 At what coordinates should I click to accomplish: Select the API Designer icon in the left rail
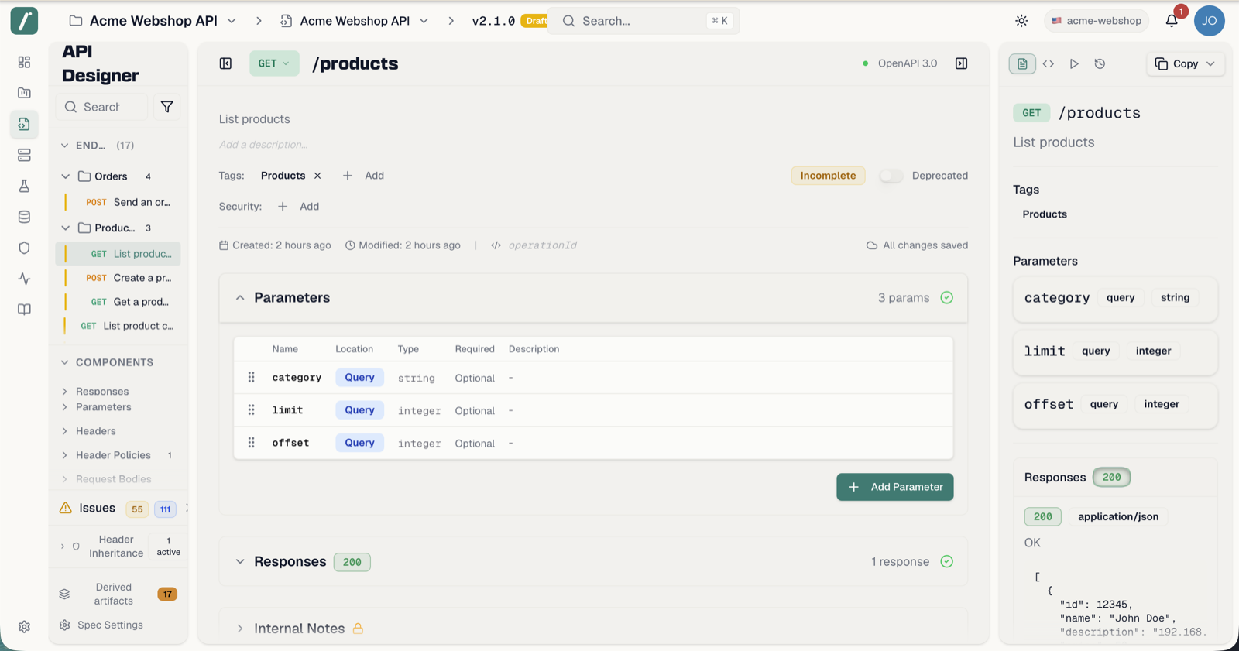(x=24, y=124)
